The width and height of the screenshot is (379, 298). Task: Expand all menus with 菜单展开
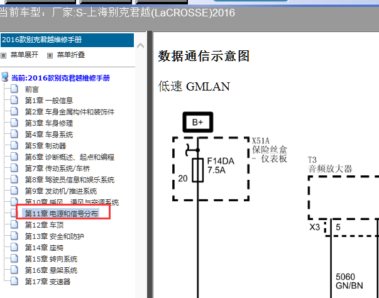tap(24, 55)
